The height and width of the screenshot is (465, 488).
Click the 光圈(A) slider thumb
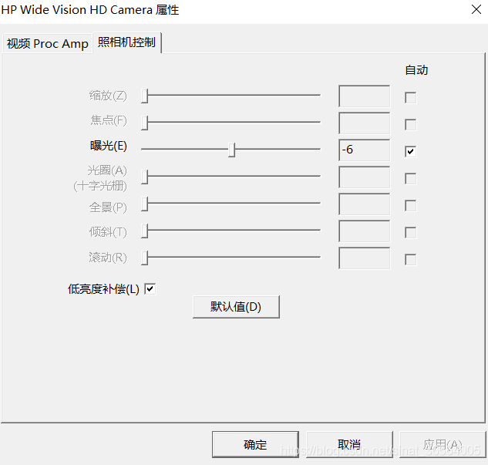pos(144,177)
